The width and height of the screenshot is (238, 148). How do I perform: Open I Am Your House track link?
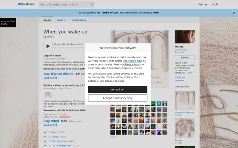coord(59,141)
